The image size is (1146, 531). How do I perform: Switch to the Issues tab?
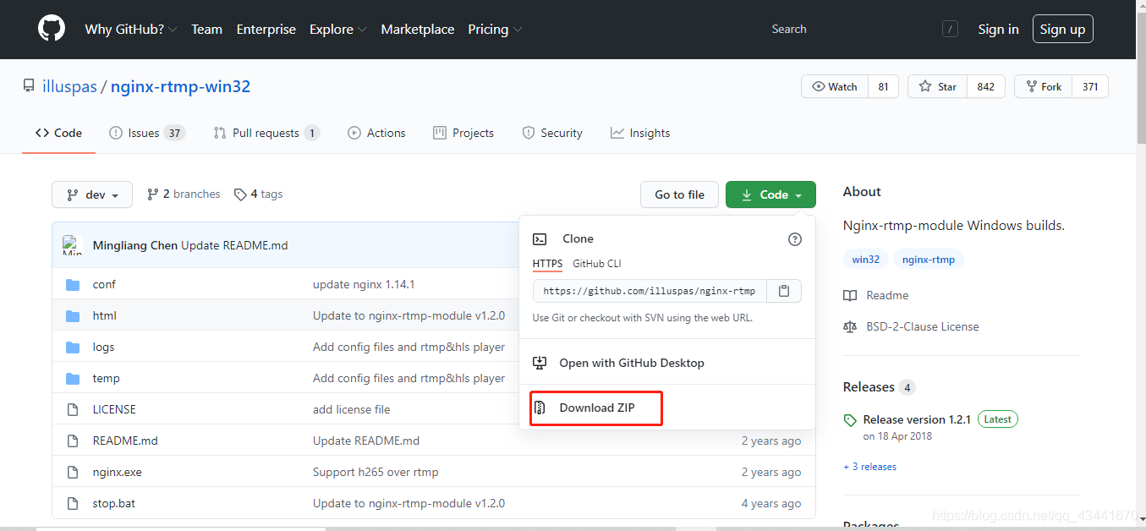[x=147, y=133]
